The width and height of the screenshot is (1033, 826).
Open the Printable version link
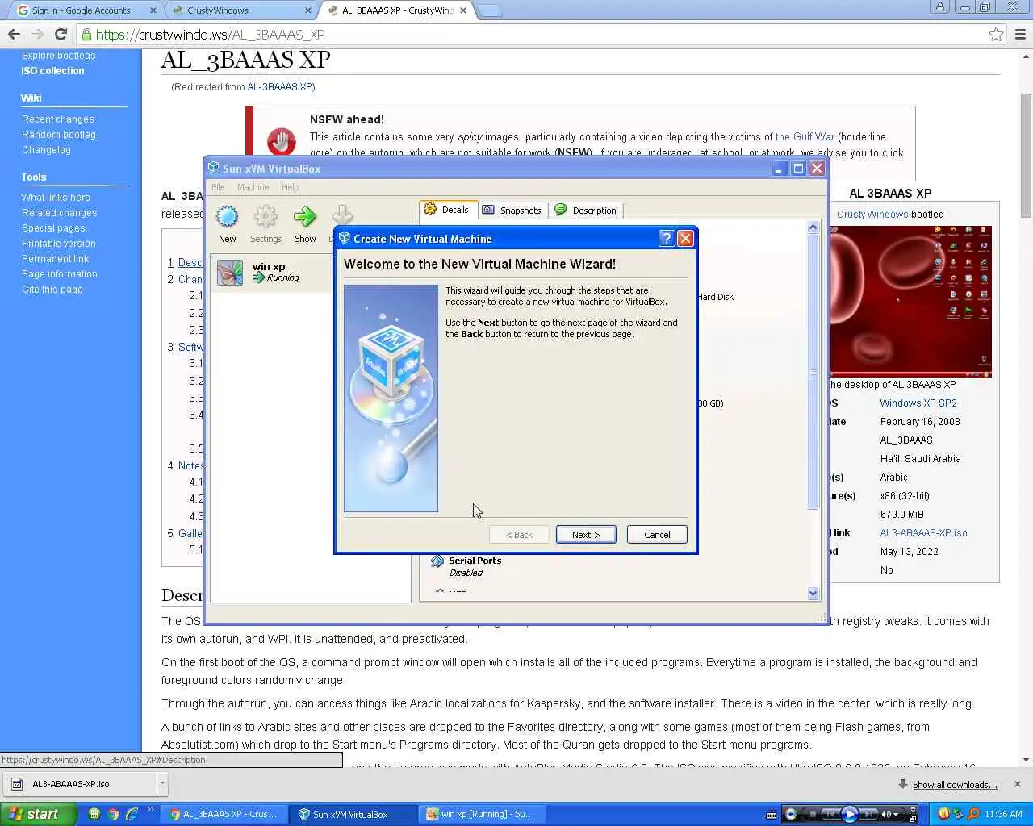(58, 244)
